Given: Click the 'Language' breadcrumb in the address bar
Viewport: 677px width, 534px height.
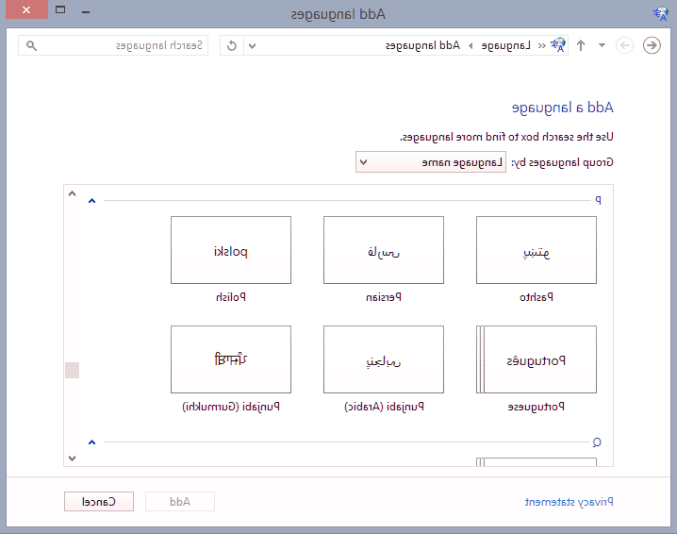Looking at the screenshot, I should [x=505, y=45].
